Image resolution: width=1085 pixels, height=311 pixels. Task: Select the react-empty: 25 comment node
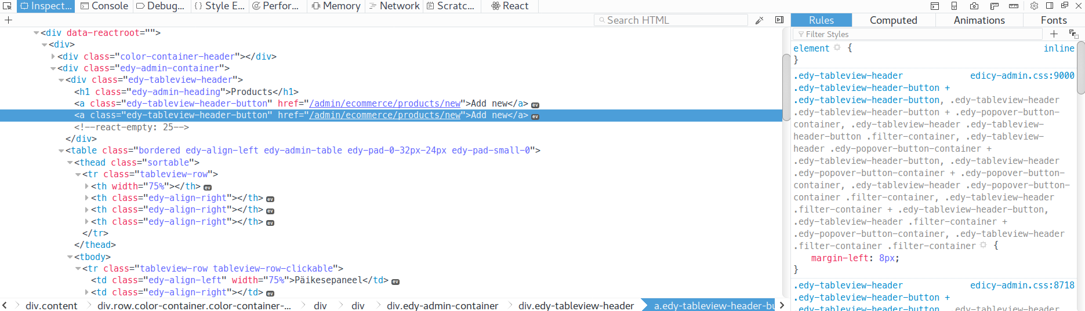point(132,127)
